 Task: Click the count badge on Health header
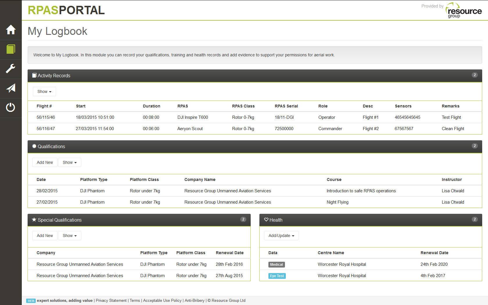coord(475,220)
